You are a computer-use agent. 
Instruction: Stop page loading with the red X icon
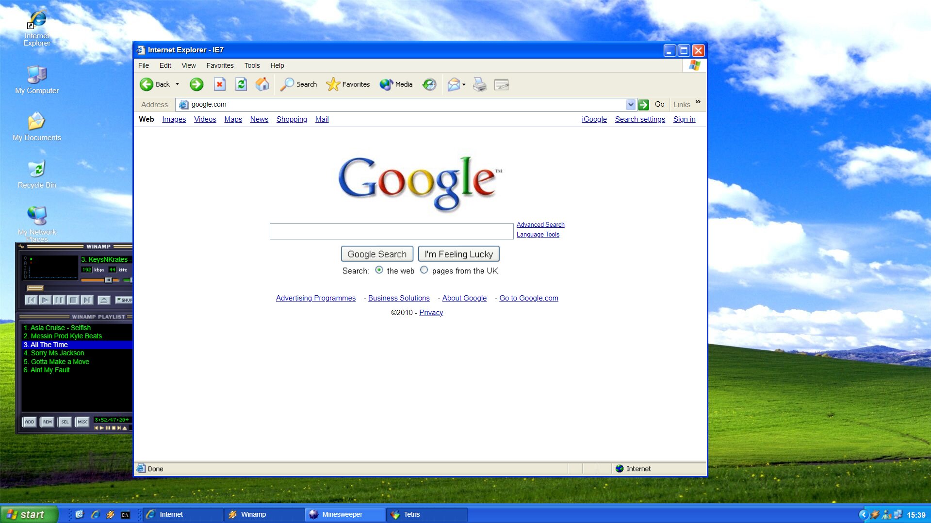click(x=220, y=84)
